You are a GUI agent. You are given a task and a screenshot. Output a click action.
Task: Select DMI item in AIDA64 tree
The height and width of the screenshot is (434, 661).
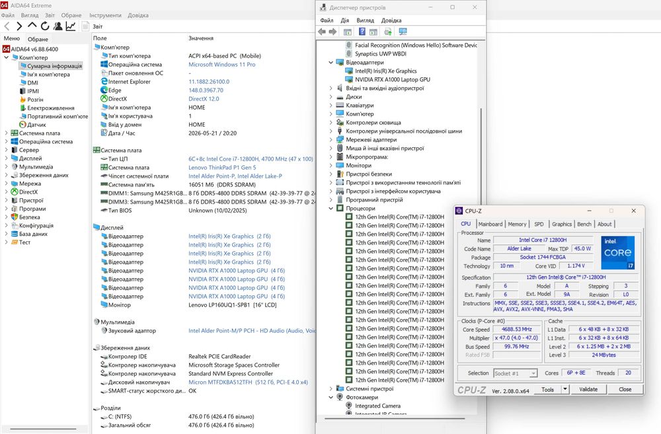click(x=32, y=83)
